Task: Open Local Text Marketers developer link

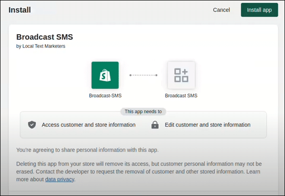Action: pos(44,46)
